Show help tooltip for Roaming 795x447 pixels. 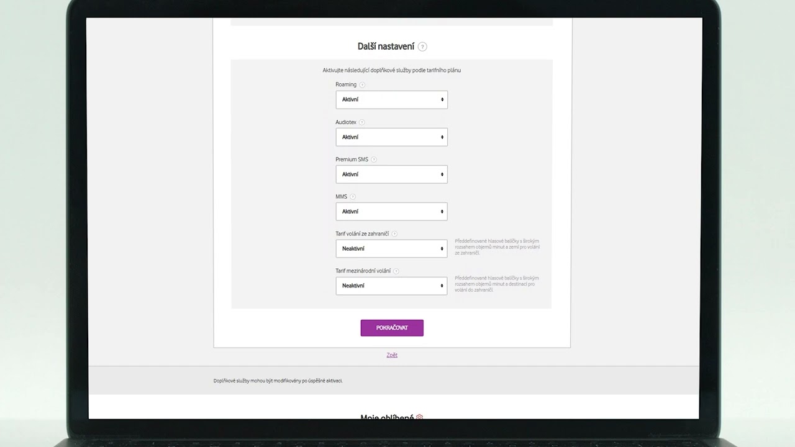[x=362, y=85]
